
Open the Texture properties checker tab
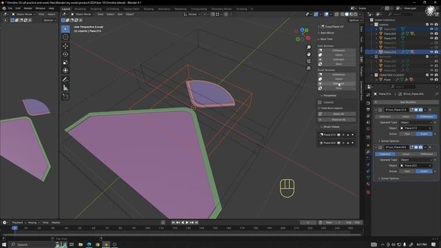[x=368, y=192]
